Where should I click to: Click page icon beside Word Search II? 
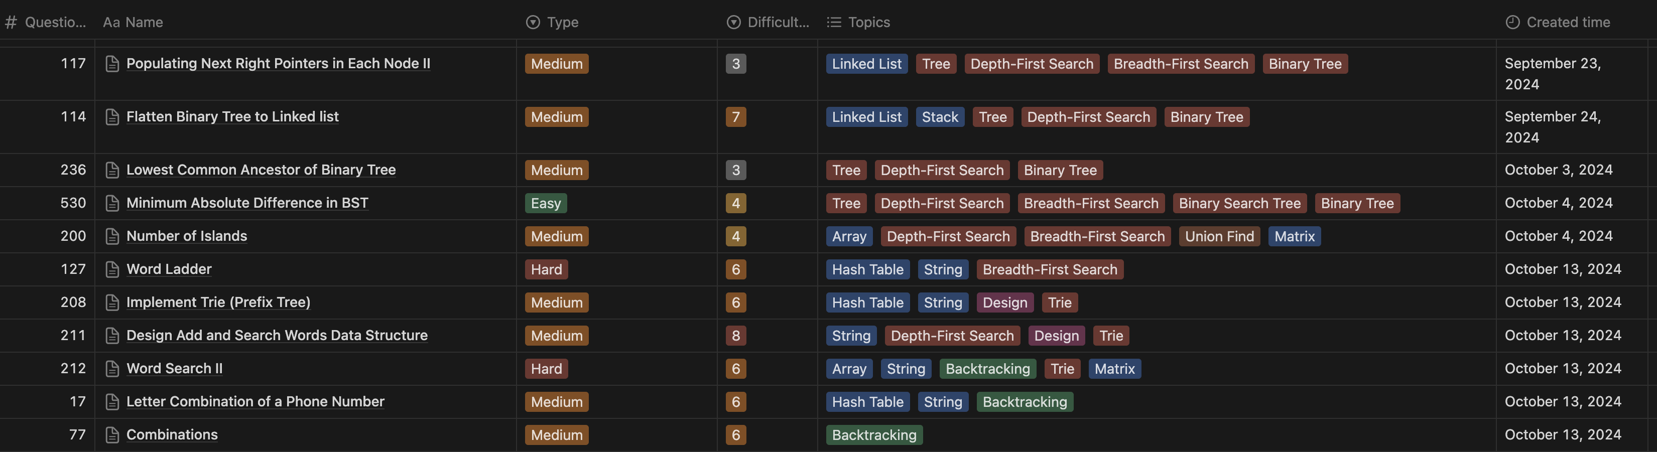112,369
